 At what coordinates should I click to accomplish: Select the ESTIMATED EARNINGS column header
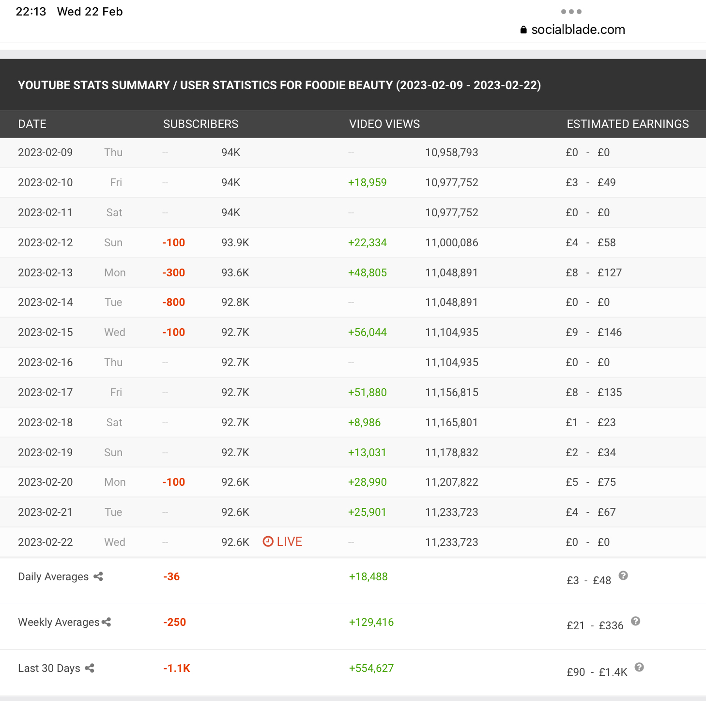pos(628,124)
